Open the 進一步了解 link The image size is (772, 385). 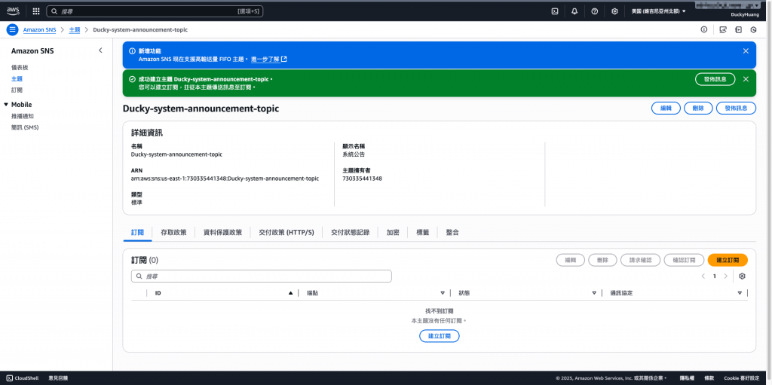tap(269, 59)
